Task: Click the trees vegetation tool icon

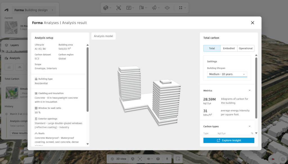Action: [x=154, y=8]
